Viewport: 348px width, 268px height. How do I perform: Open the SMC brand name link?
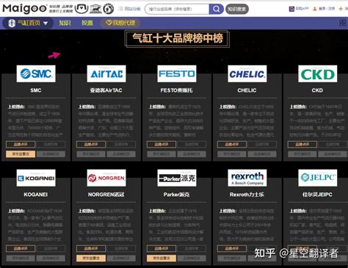click(36, 90)
